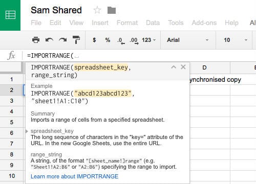Move spreadsheet using the folder icon
Image resolution: width=256 pixels, height=184 pixels.
point(112,10)
